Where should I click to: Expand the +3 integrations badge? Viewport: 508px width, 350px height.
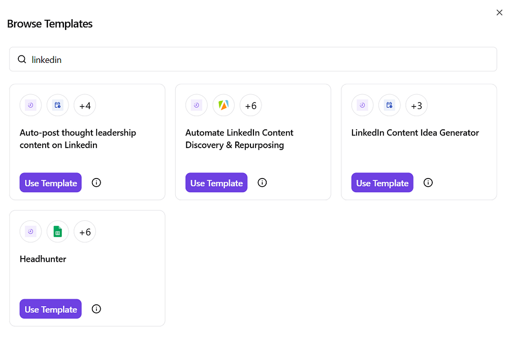[x=417, y=106]
